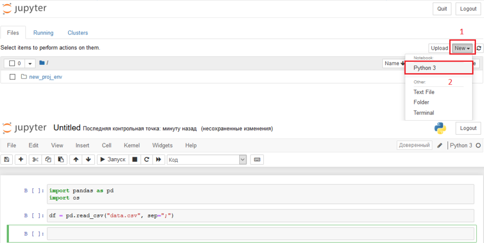This screenshot has width=484, height=243.
Task: Interrupt the kernel with stop icon
Action: click(x=135, y=160)
